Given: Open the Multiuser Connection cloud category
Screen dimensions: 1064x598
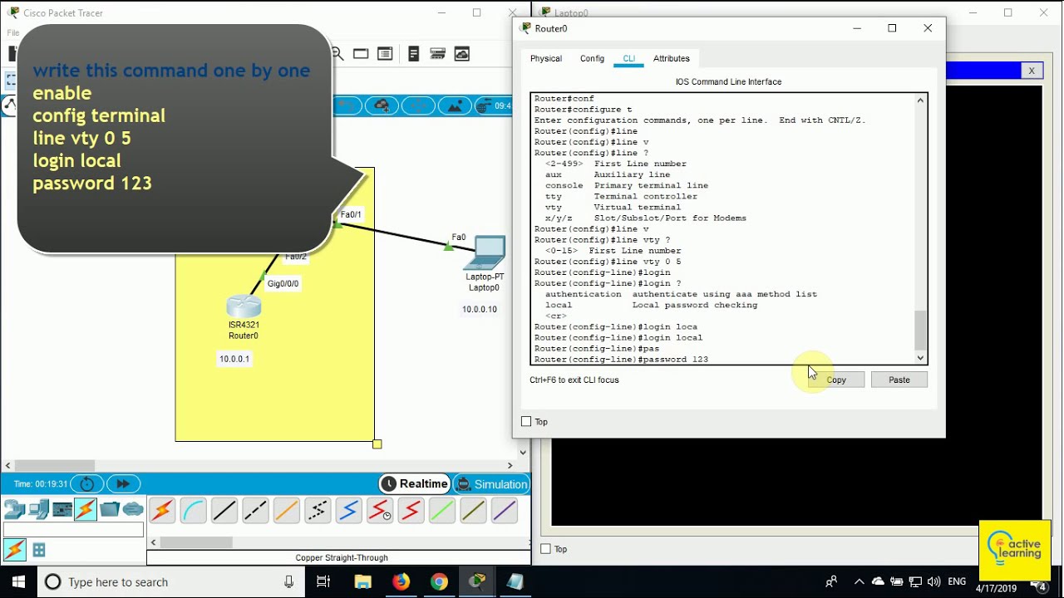Looking at the screenshot, I should (x=133, y=509).
